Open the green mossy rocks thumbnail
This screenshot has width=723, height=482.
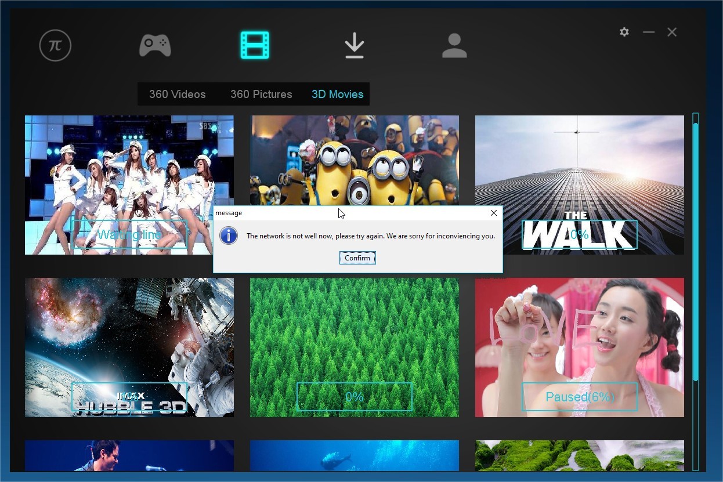coord(580,455)
